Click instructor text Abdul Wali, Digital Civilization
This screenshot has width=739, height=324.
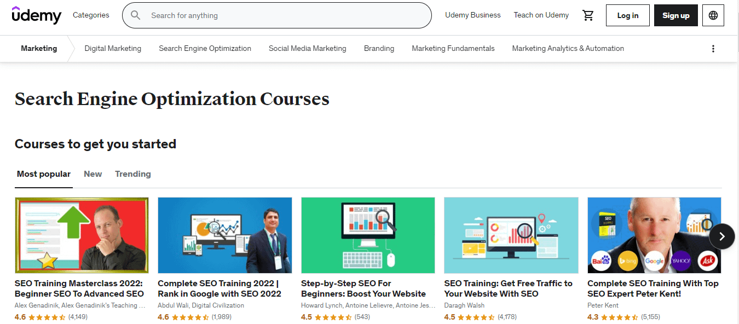tap(200, 305)
